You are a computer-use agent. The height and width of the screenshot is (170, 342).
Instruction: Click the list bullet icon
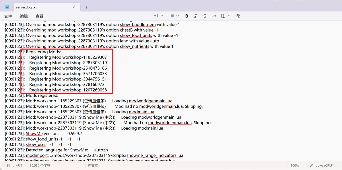(x=172, y=16)
